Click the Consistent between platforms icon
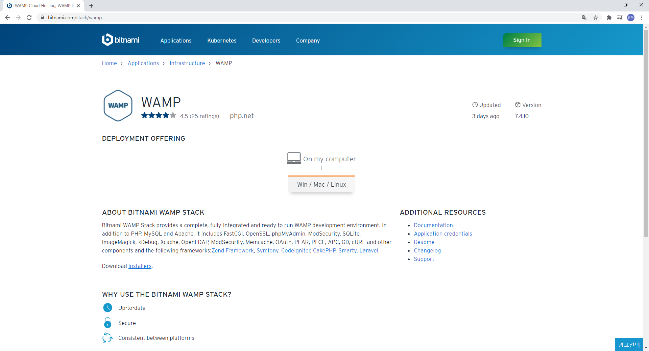This screenshot has width=649, height=351. point(107,337)
